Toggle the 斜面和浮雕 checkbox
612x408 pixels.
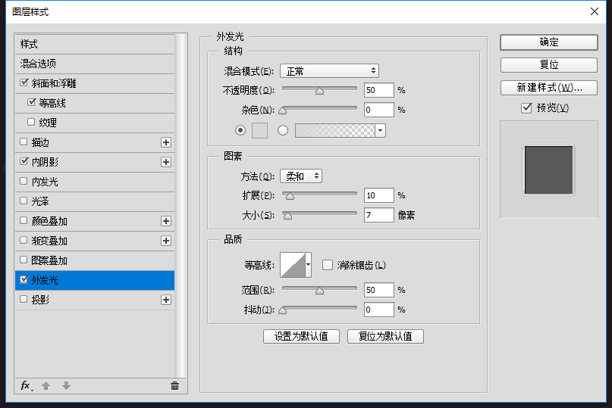coord(24,83)
